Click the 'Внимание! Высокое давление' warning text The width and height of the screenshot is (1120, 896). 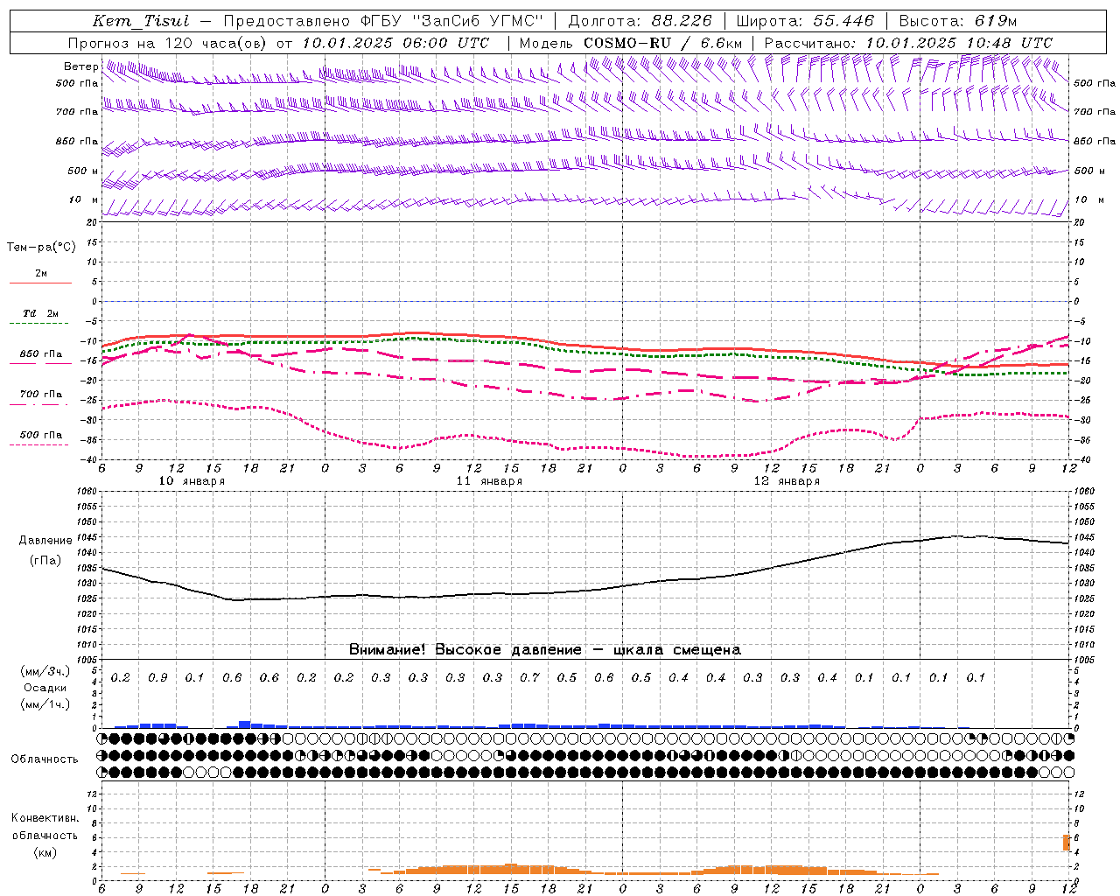click(x=465, y=650)
